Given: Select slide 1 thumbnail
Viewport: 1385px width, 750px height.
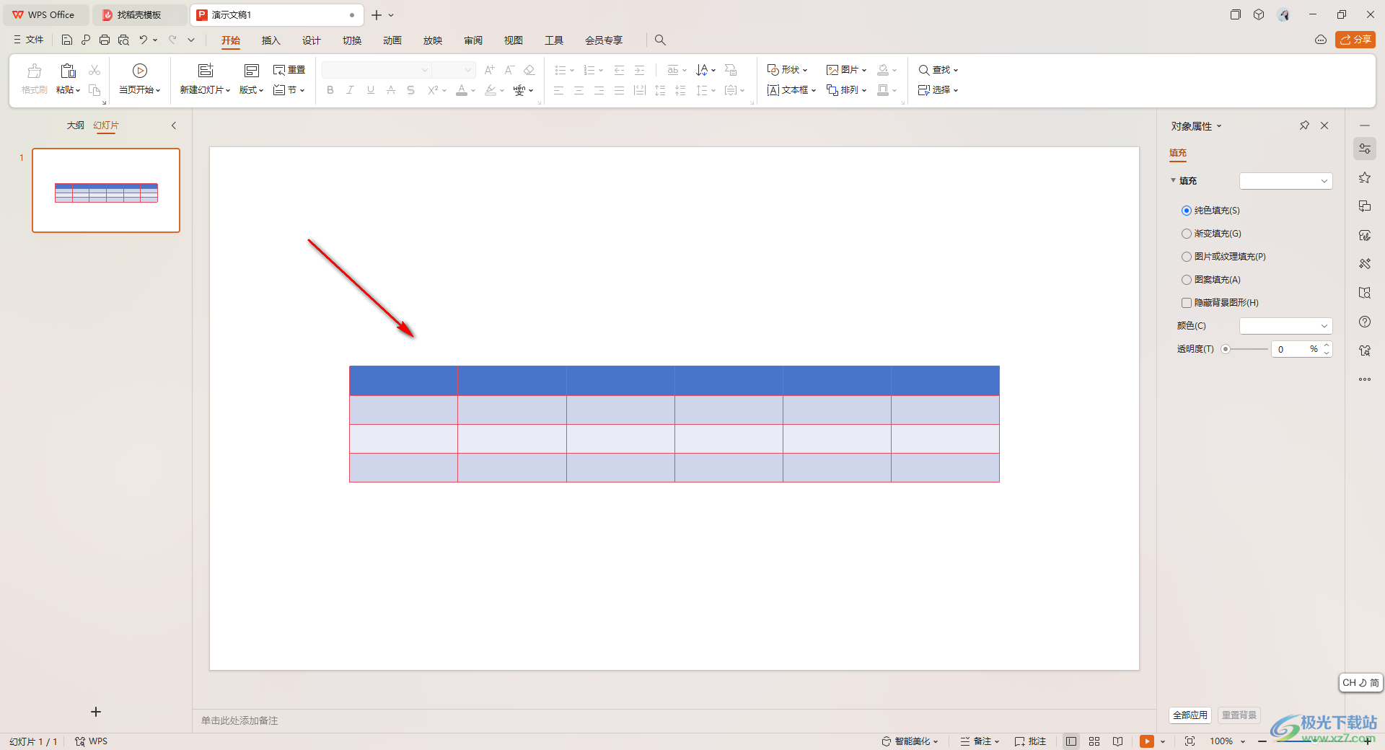Looking at the screenshot, I should [x=106, y=190].
